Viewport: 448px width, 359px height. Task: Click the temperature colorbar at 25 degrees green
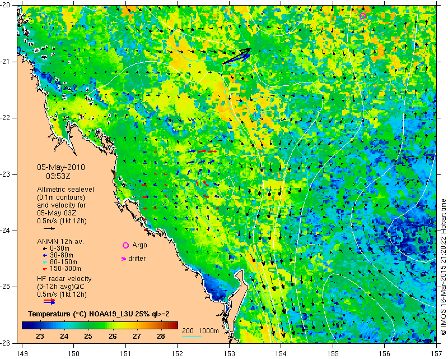pyautogui.click(x=88, y=325)
